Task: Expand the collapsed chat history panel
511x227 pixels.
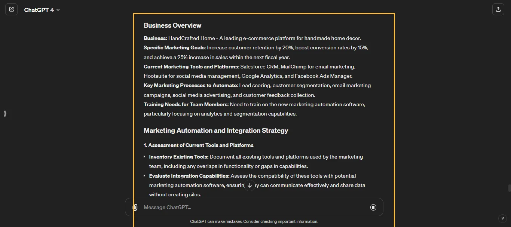Action: tap(5, 114)
